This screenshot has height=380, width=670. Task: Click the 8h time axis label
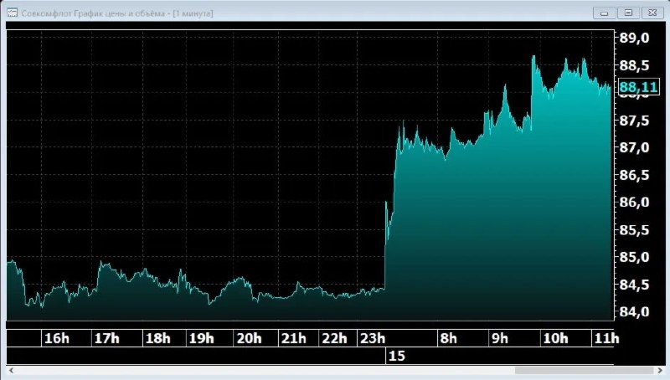(x=449, y=339)
